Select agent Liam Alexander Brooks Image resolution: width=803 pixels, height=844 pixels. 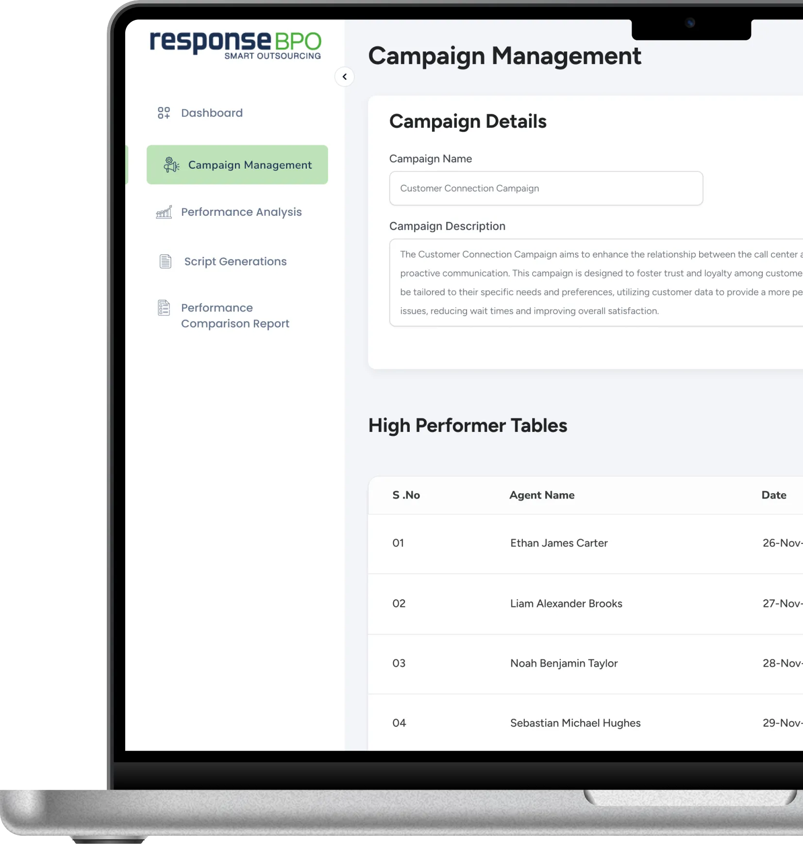(x=566, y=603)
